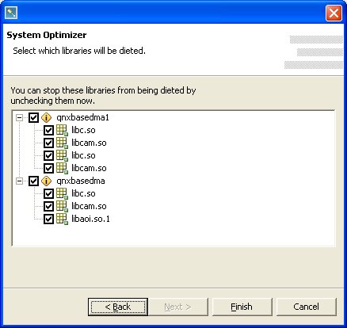Viewport: 347px width, 328px height.
Task: Uncheck libcam.so checkbox under qnxbasedma
Action: (x=48, y=206)
